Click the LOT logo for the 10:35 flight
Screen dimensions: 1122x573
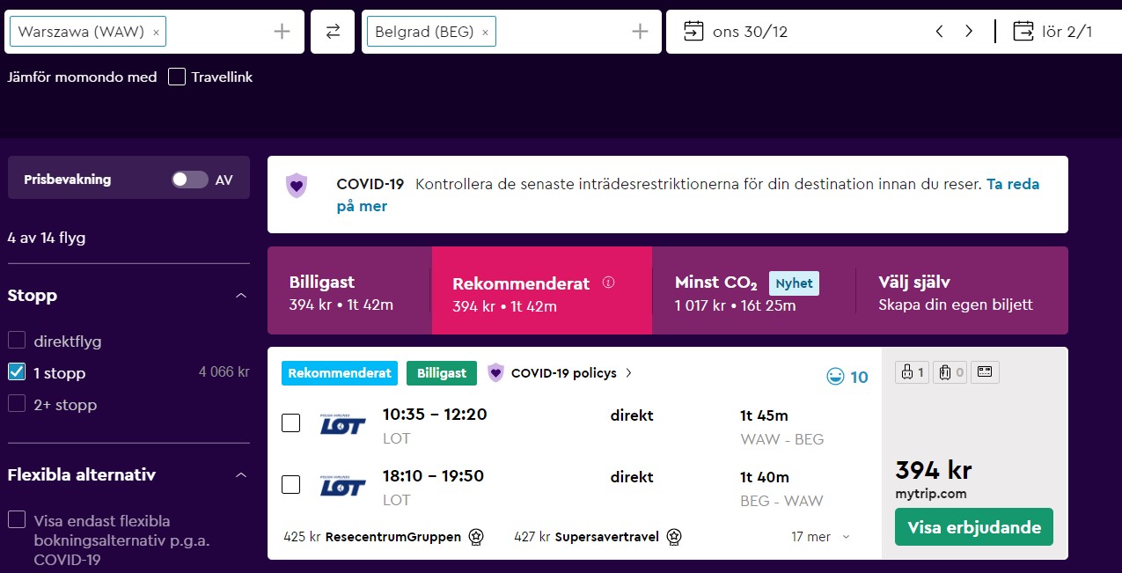pyautogui.click(x=342, y=423)
